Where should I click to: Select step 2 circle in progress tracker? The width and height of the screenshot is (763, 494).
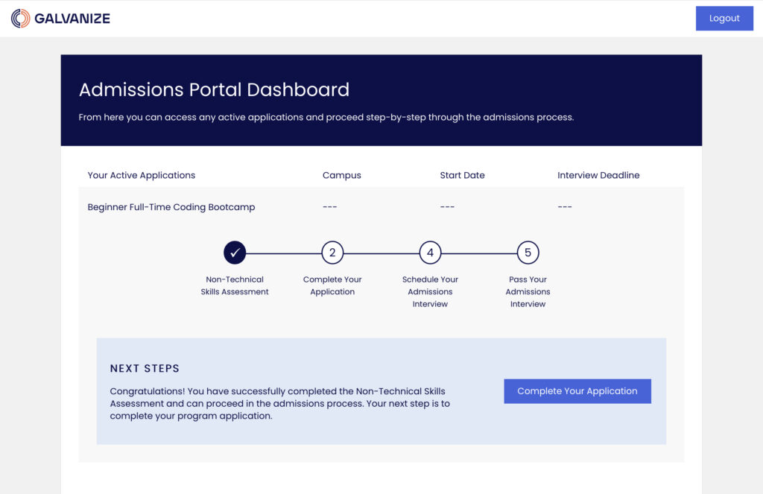[332, 253]
